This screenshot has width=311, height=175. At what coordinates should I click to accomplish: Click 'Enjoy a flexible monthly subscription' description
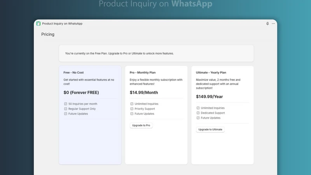coord(156,82)
